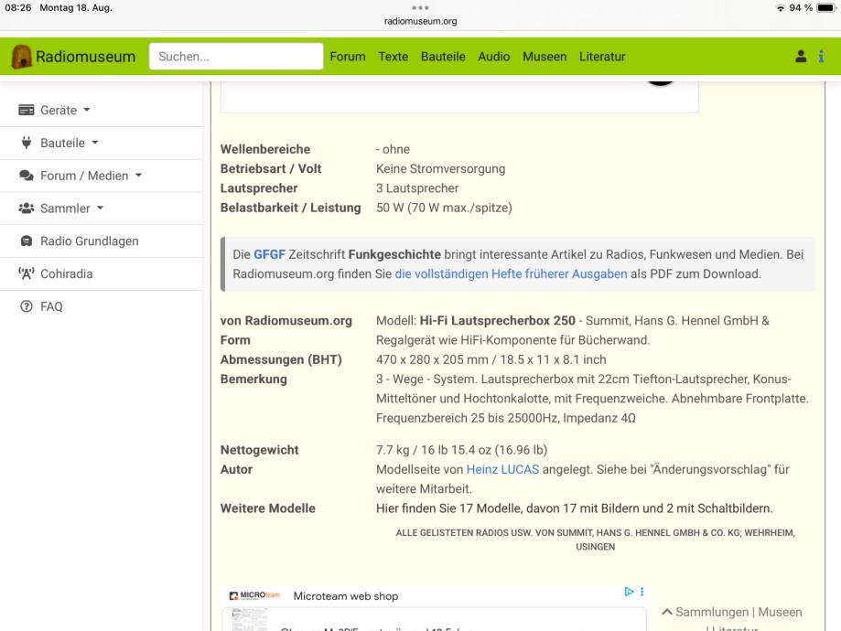The image size is (841, 631).
Task: Open the user account icon
Action: coord(801,57)
